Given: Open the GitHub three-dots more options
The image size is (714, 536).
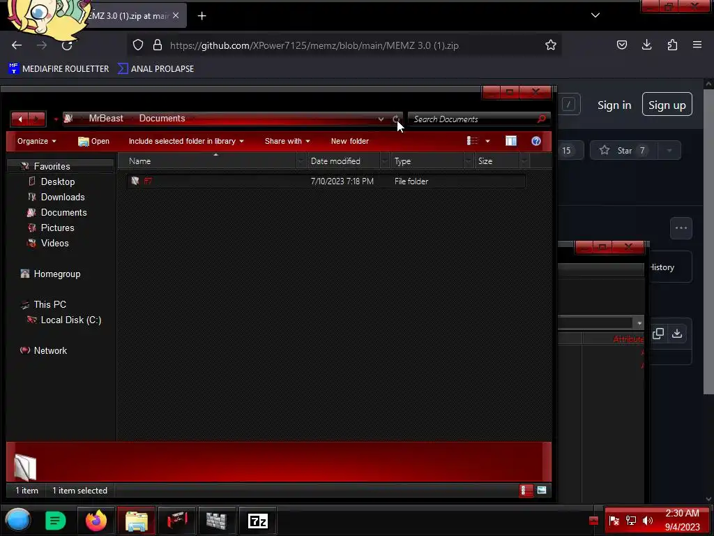Looking at the screenshot, I should click(681, 228).
